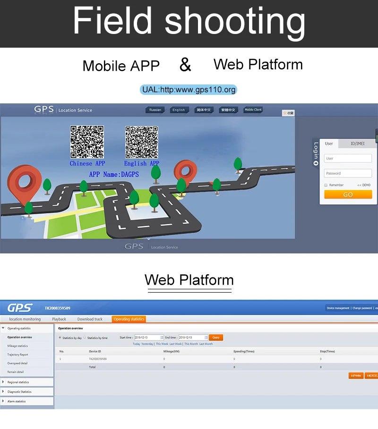Click the Yesterday date shortcut
The width and height of the screenshot is (378, 429).
click(x=147, y=344)
